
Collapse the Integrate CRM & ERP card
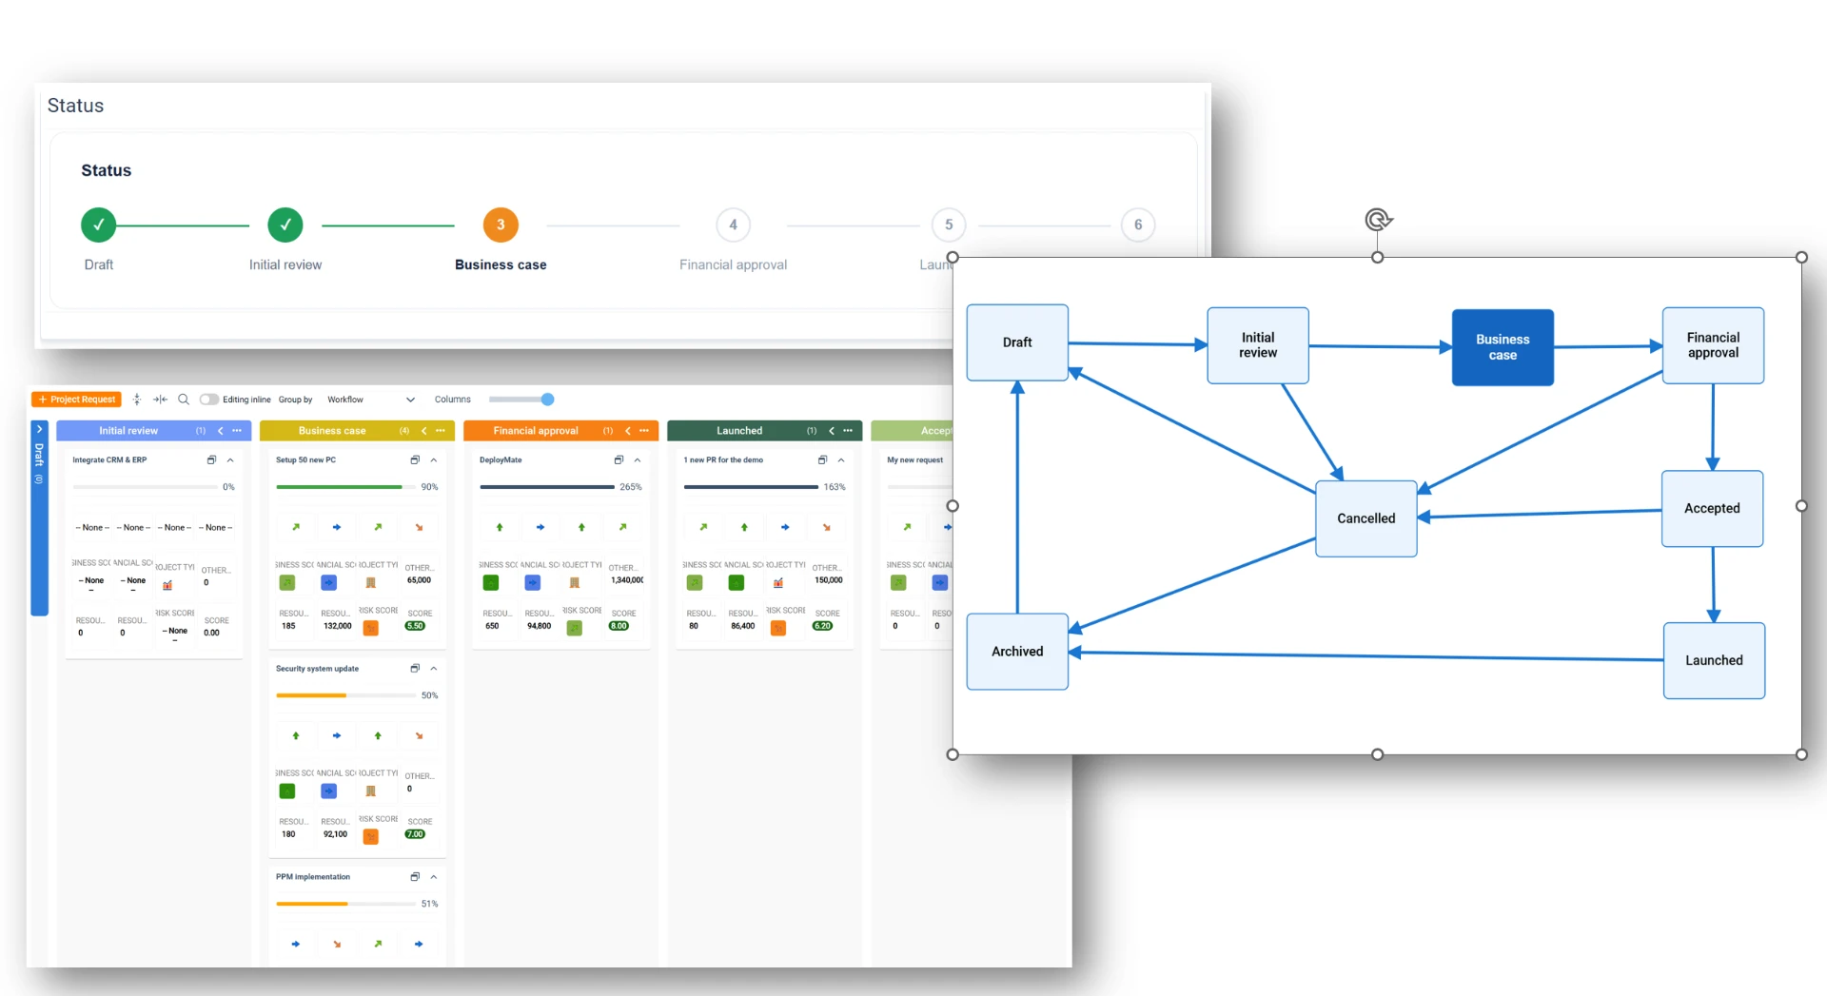coord(230,459)
